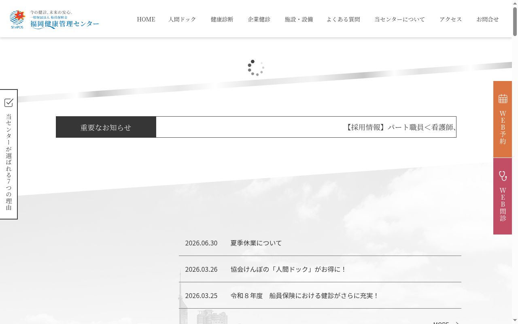Go to HOME in the navigation
Screen dimensions: 518x324
[146, 19]
